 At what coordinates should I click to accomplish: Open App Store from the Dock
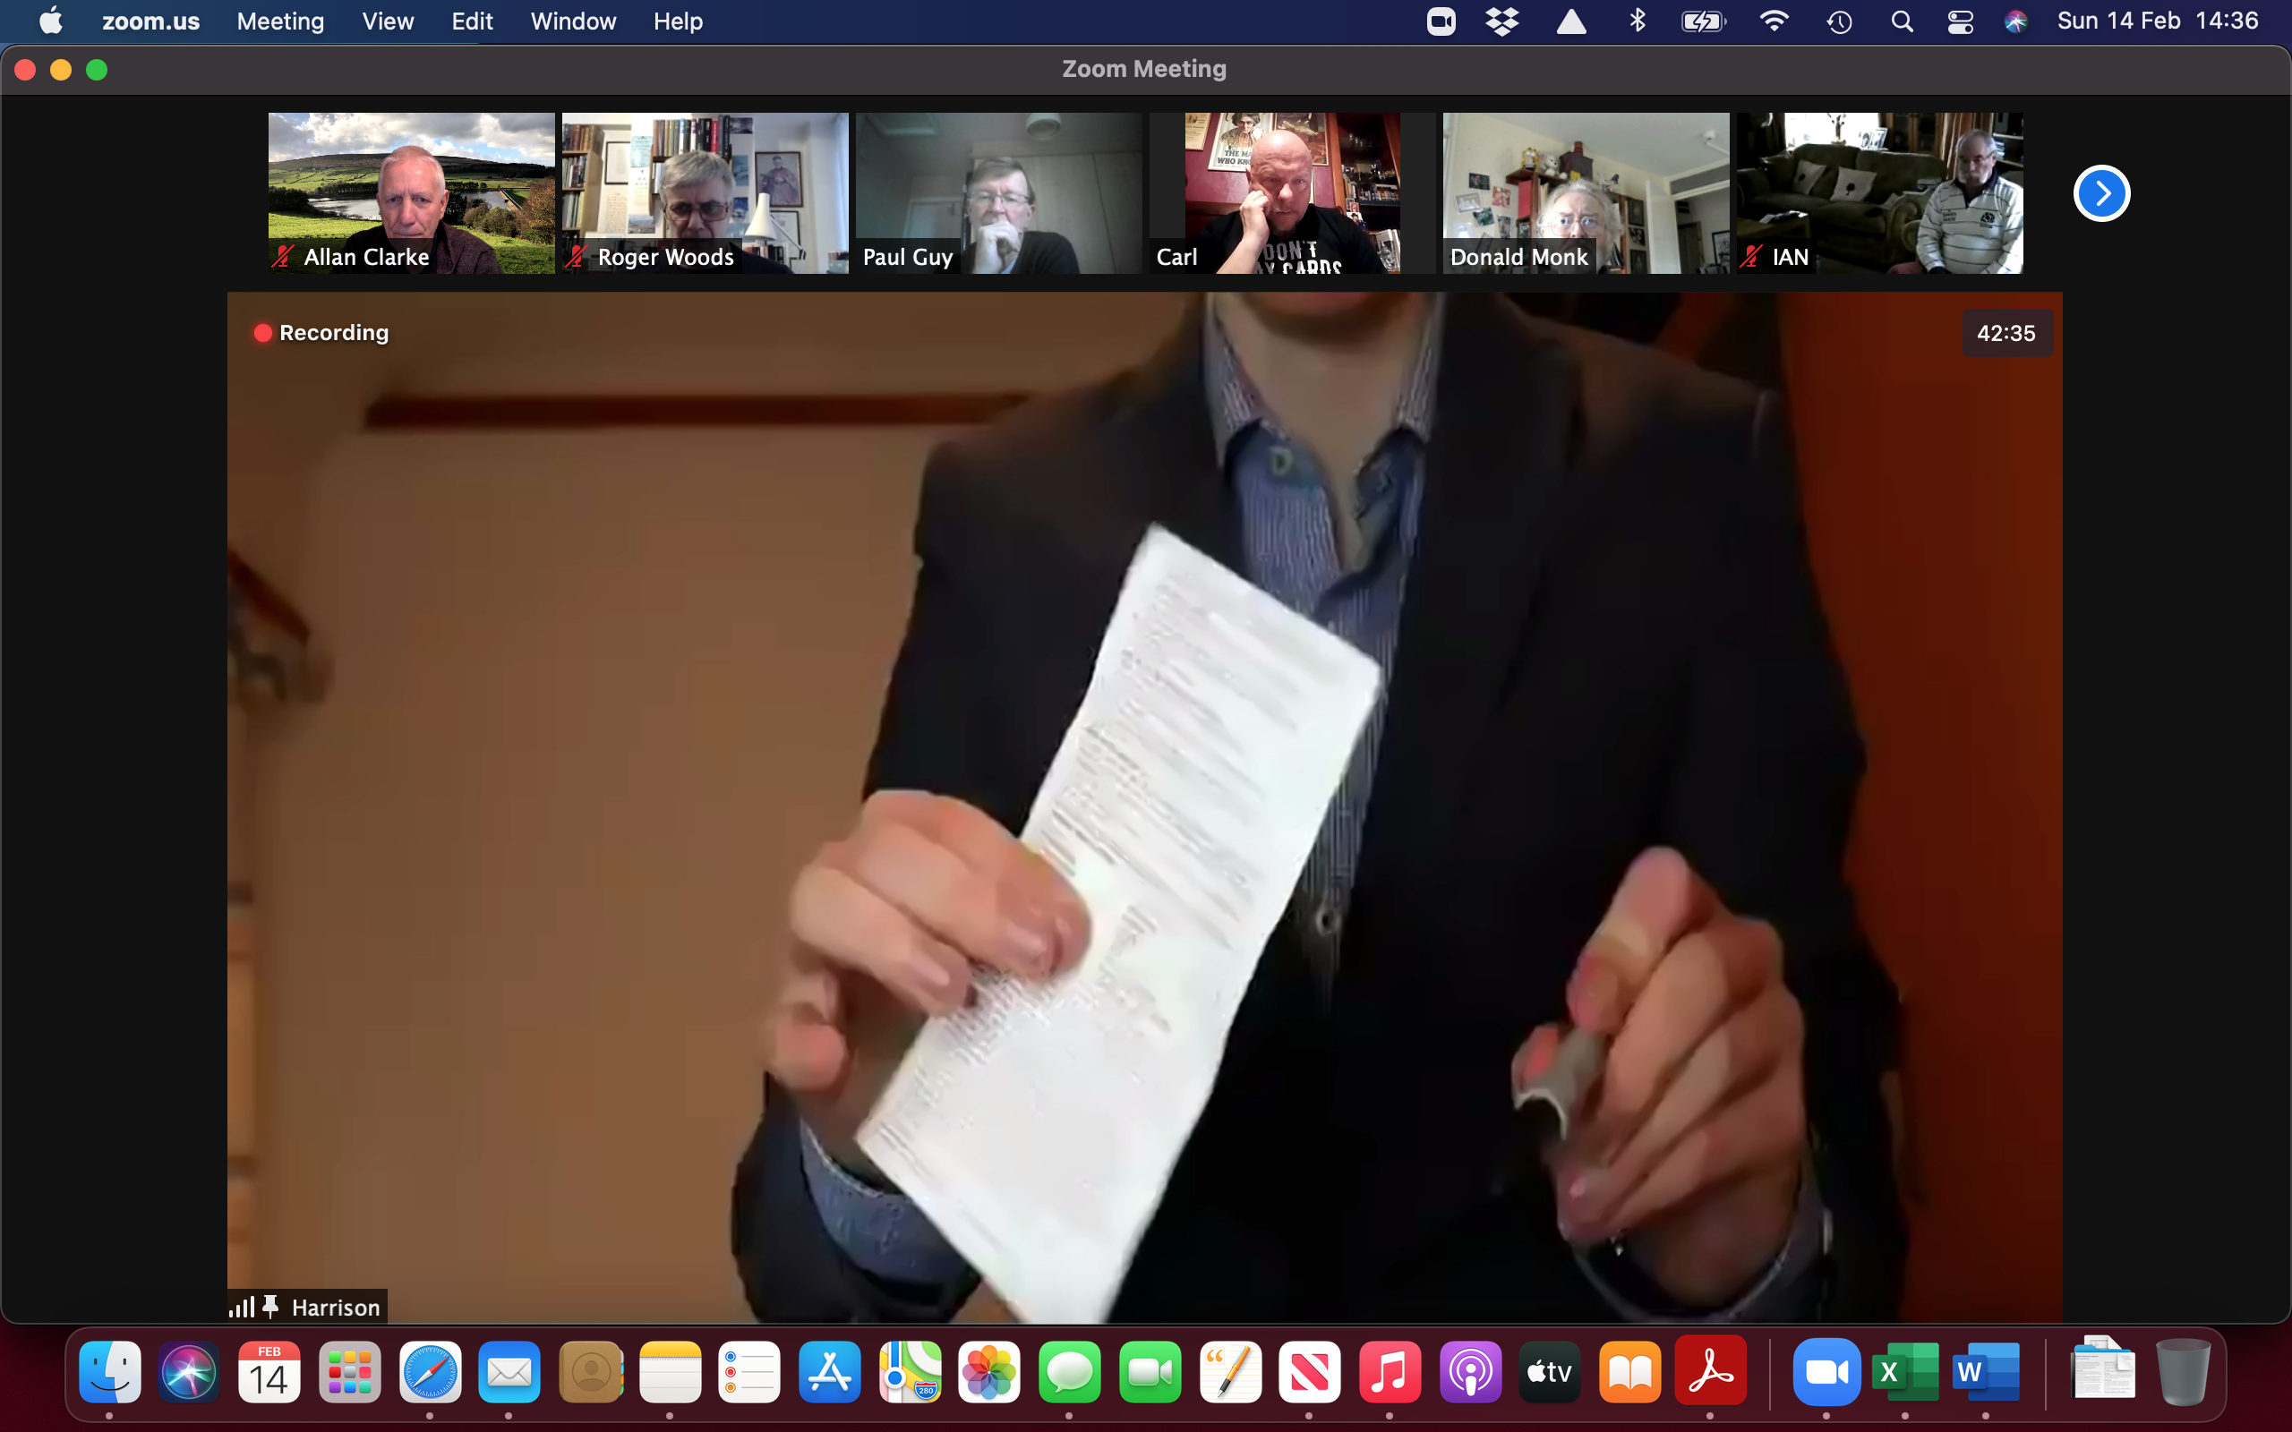point(830,1371)
